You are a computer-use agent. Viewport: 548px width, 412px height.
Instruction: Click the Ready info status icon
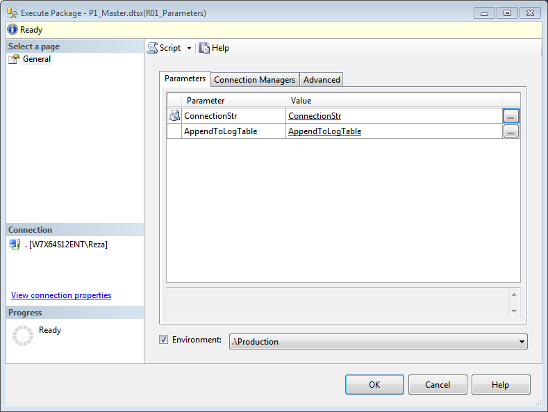tap(13, 30)
